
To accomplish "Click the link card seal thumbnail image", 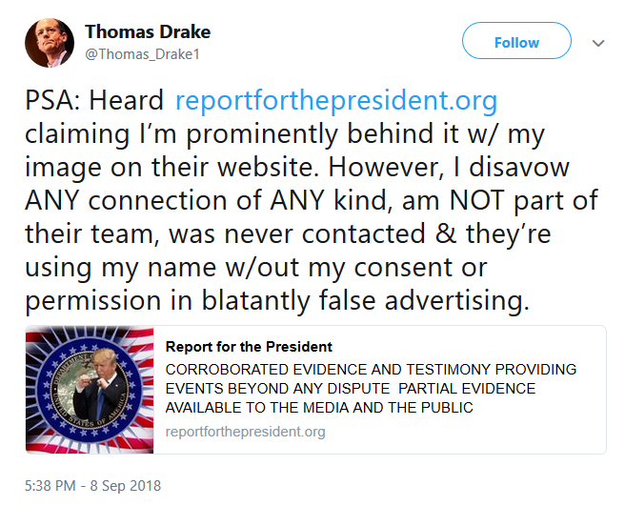I will [x=90, y=390].
